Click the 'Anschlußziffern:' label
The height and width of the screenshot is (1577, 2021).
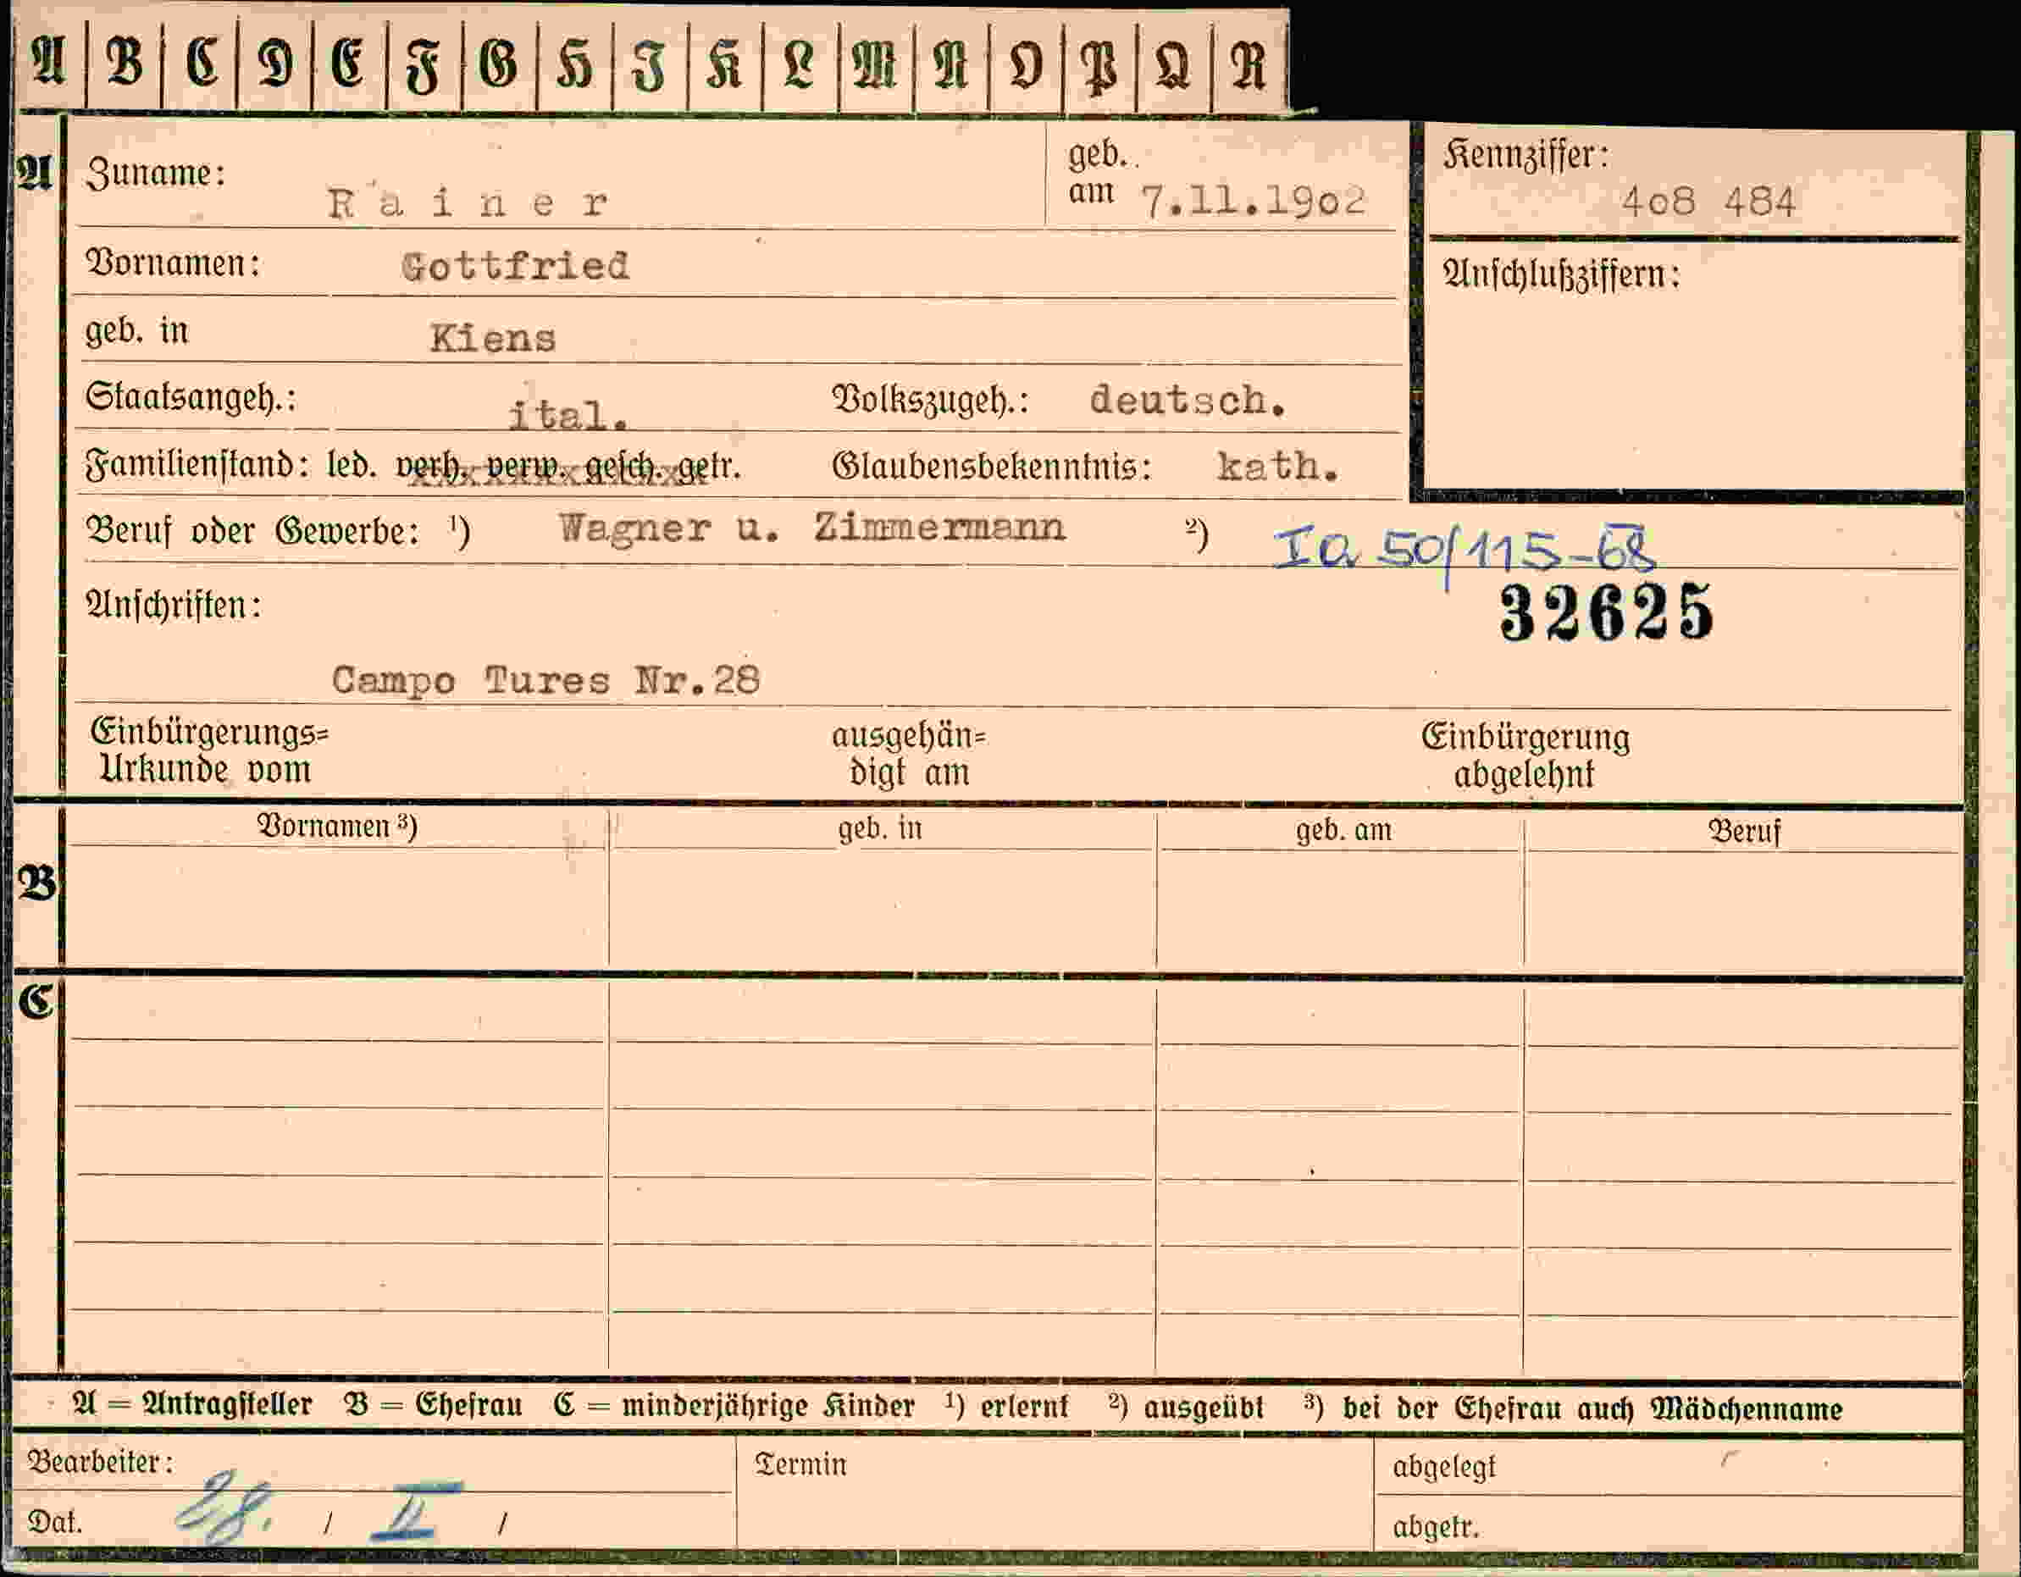(1561, 275)
